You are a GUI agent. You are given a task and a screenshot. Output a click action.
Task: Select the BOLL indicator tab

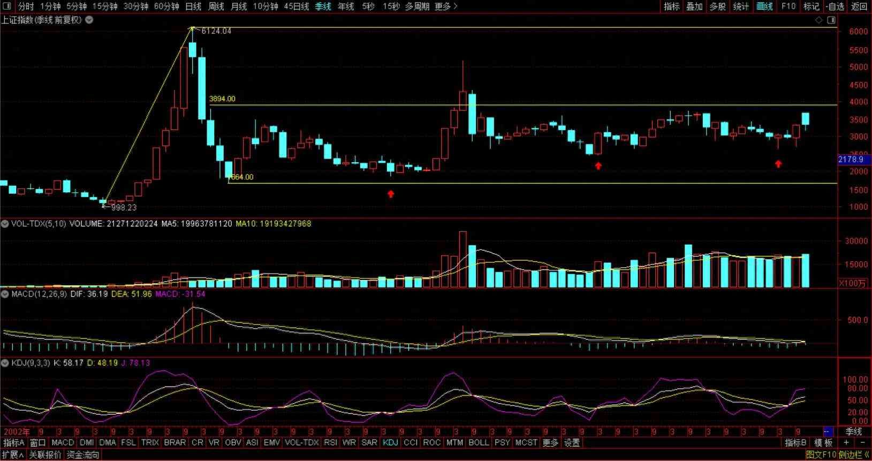tap(478, 443)
